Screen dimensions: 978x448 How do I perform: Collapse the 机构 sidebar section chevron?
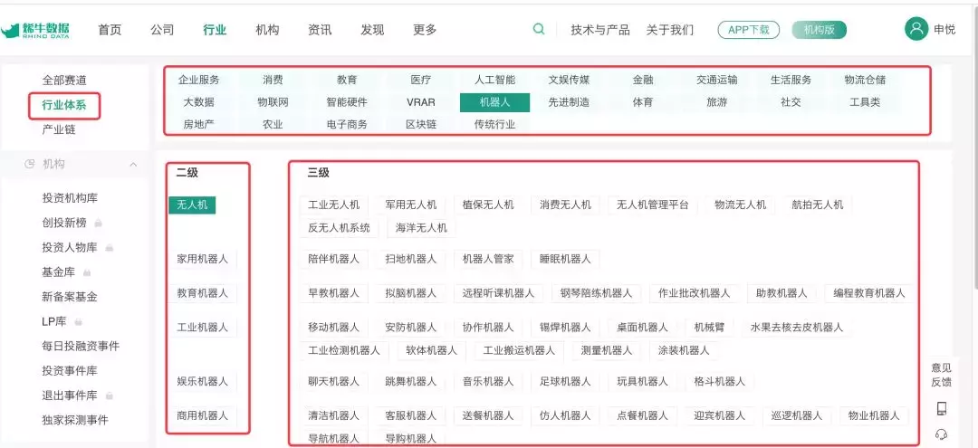click(133, 164)
